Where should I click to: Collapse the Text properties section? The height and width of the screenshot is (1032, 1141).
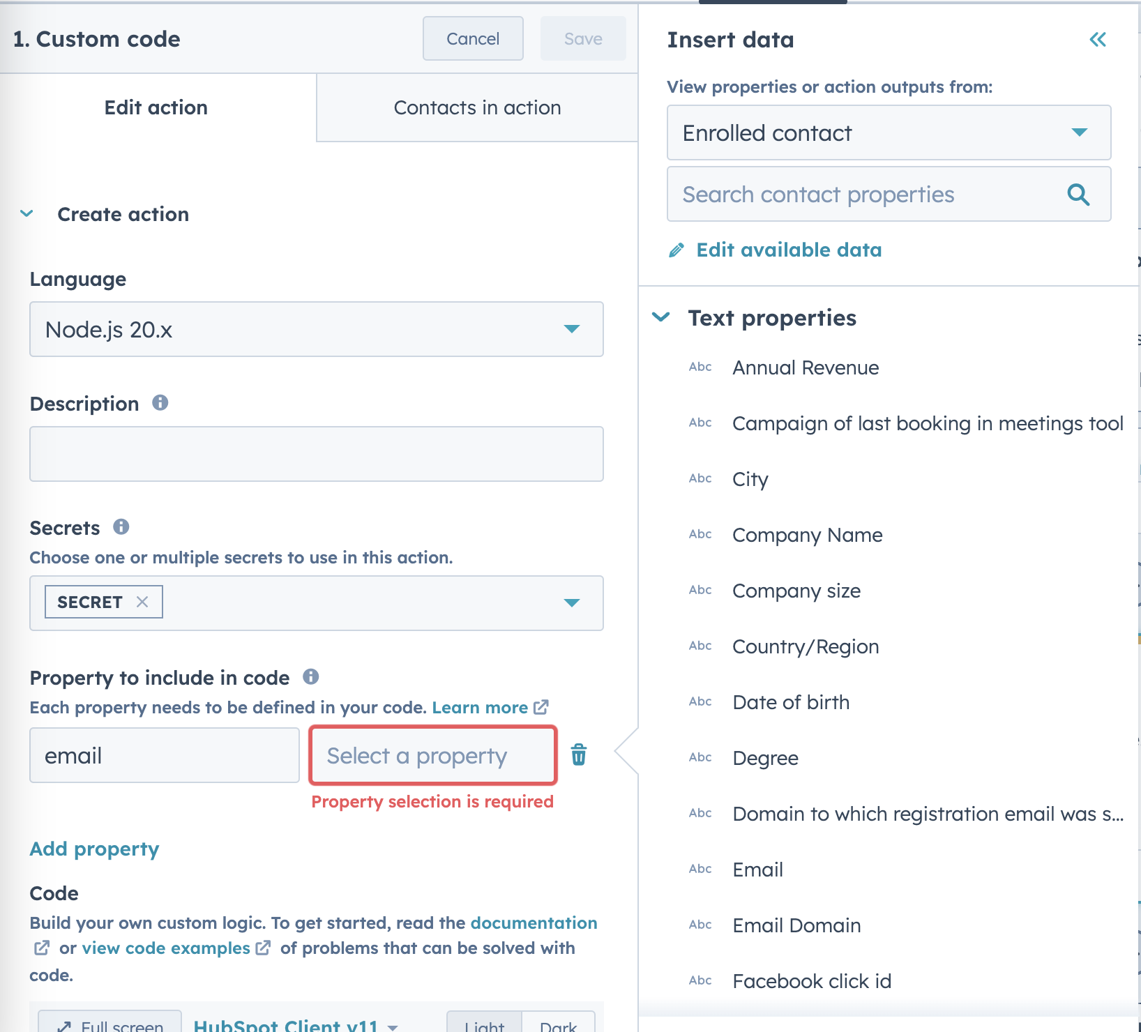pos(660,318)
